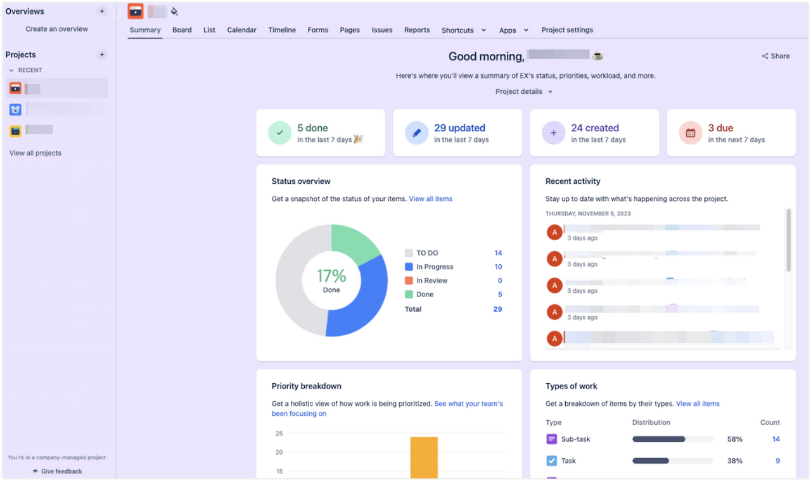This screenshot has width=811, height=481.
Task: Switch to the Timeline tab
Action: [282, 30]
